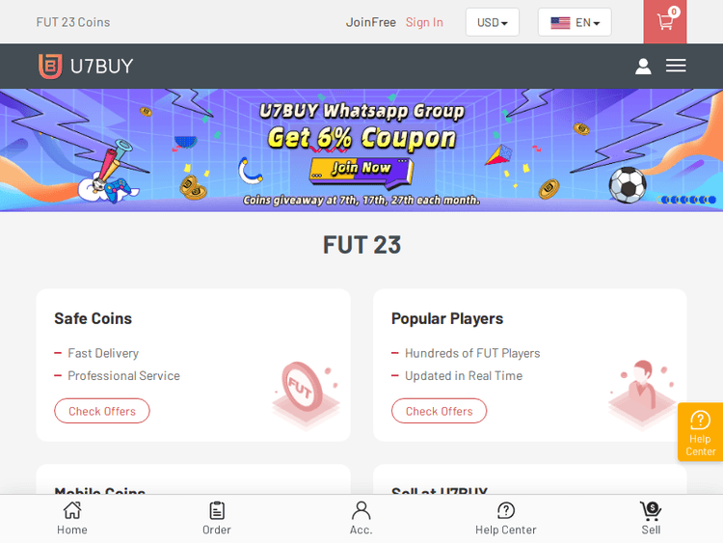Expand the USD currency dropdown
Screen dimensions: 723x543
tap(493, 22)
